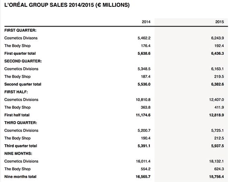
Task: Select First half total 2014 value 11,174.6
Action: 143,115
